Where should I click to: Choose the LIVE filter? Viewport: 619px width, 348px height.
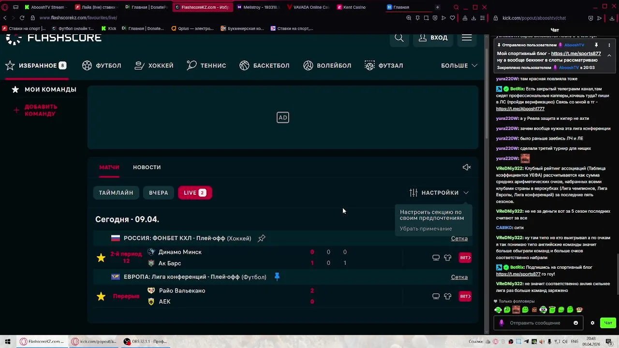[x=195, y=193]
